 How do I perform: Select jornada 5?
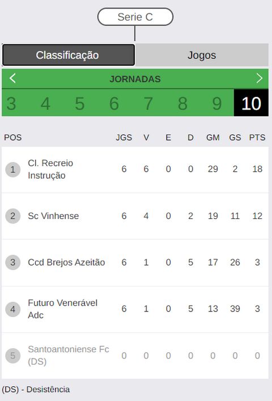80,103
